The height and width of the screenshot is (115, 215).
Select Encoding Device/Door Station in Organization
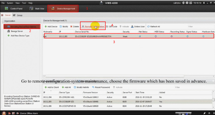pyautogui.click(x=22, y=27)
